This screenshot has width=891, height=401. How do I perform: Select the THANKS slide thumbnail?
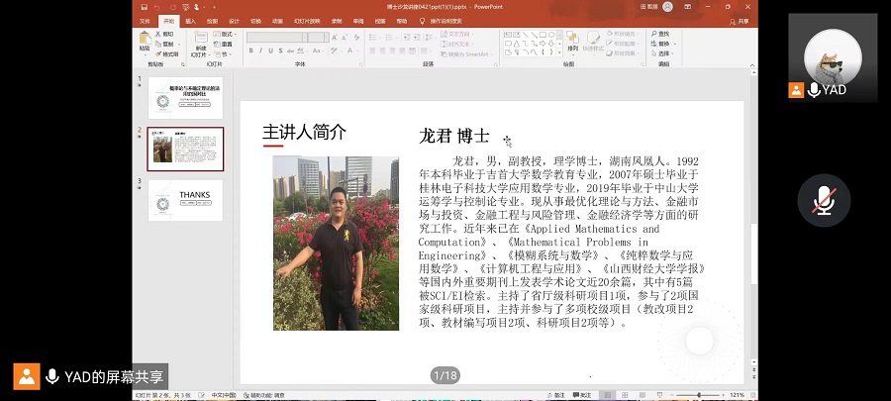point(185,200)
